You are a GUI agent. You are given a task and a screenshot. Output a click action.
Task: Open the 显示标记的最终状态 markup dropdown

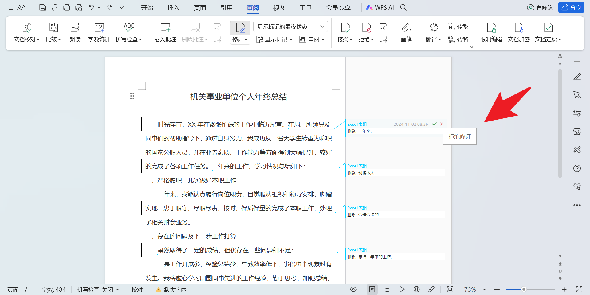(x=290, y=26)
